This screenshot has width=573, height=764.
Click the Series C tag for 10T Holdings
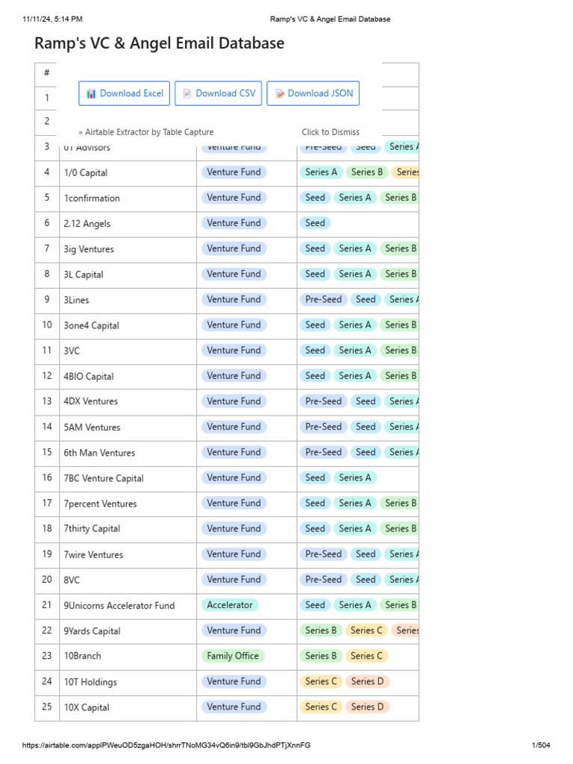(x=321, y=681)
